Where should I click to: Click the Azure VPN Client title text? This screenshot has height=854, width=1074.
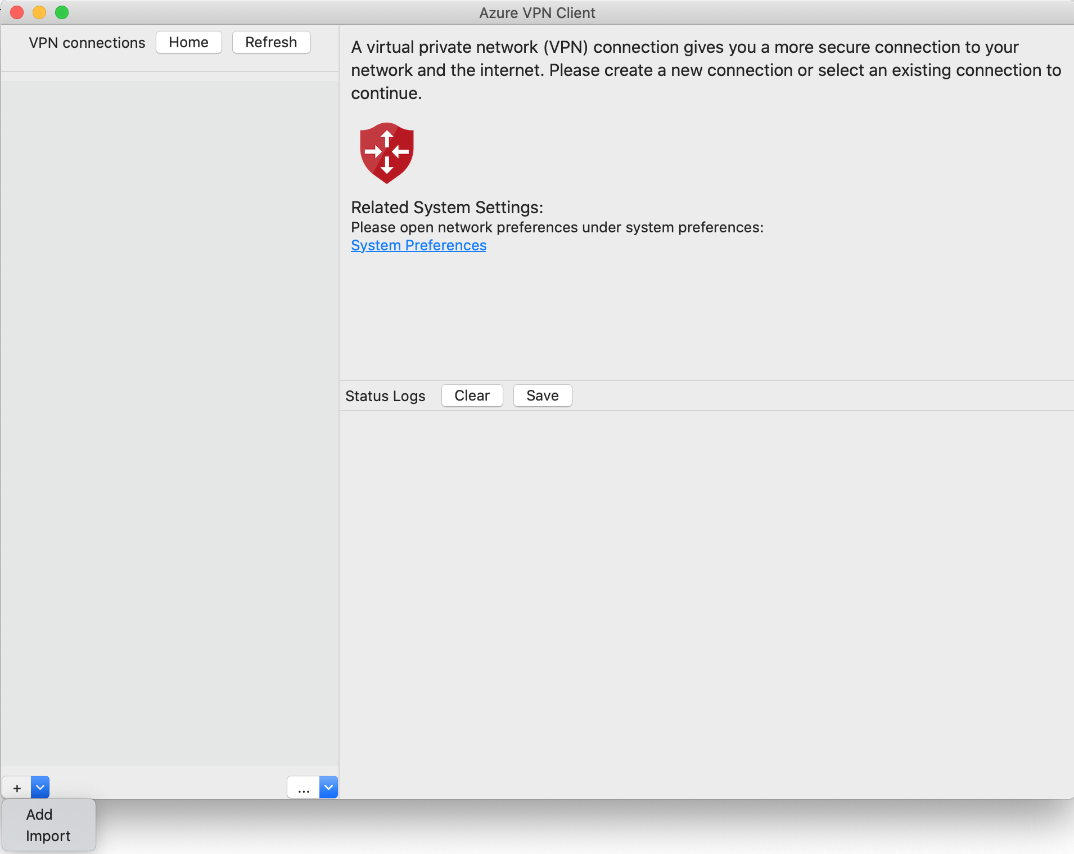click(537, 12)
